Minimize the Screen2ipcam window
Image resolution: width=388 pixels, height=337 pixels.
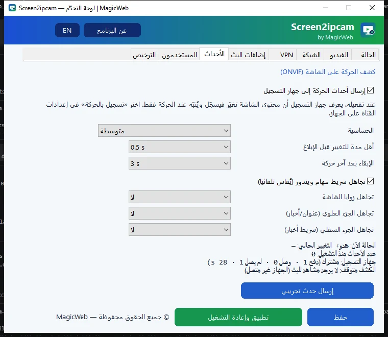pyautogui.click(x=326, y=8)
